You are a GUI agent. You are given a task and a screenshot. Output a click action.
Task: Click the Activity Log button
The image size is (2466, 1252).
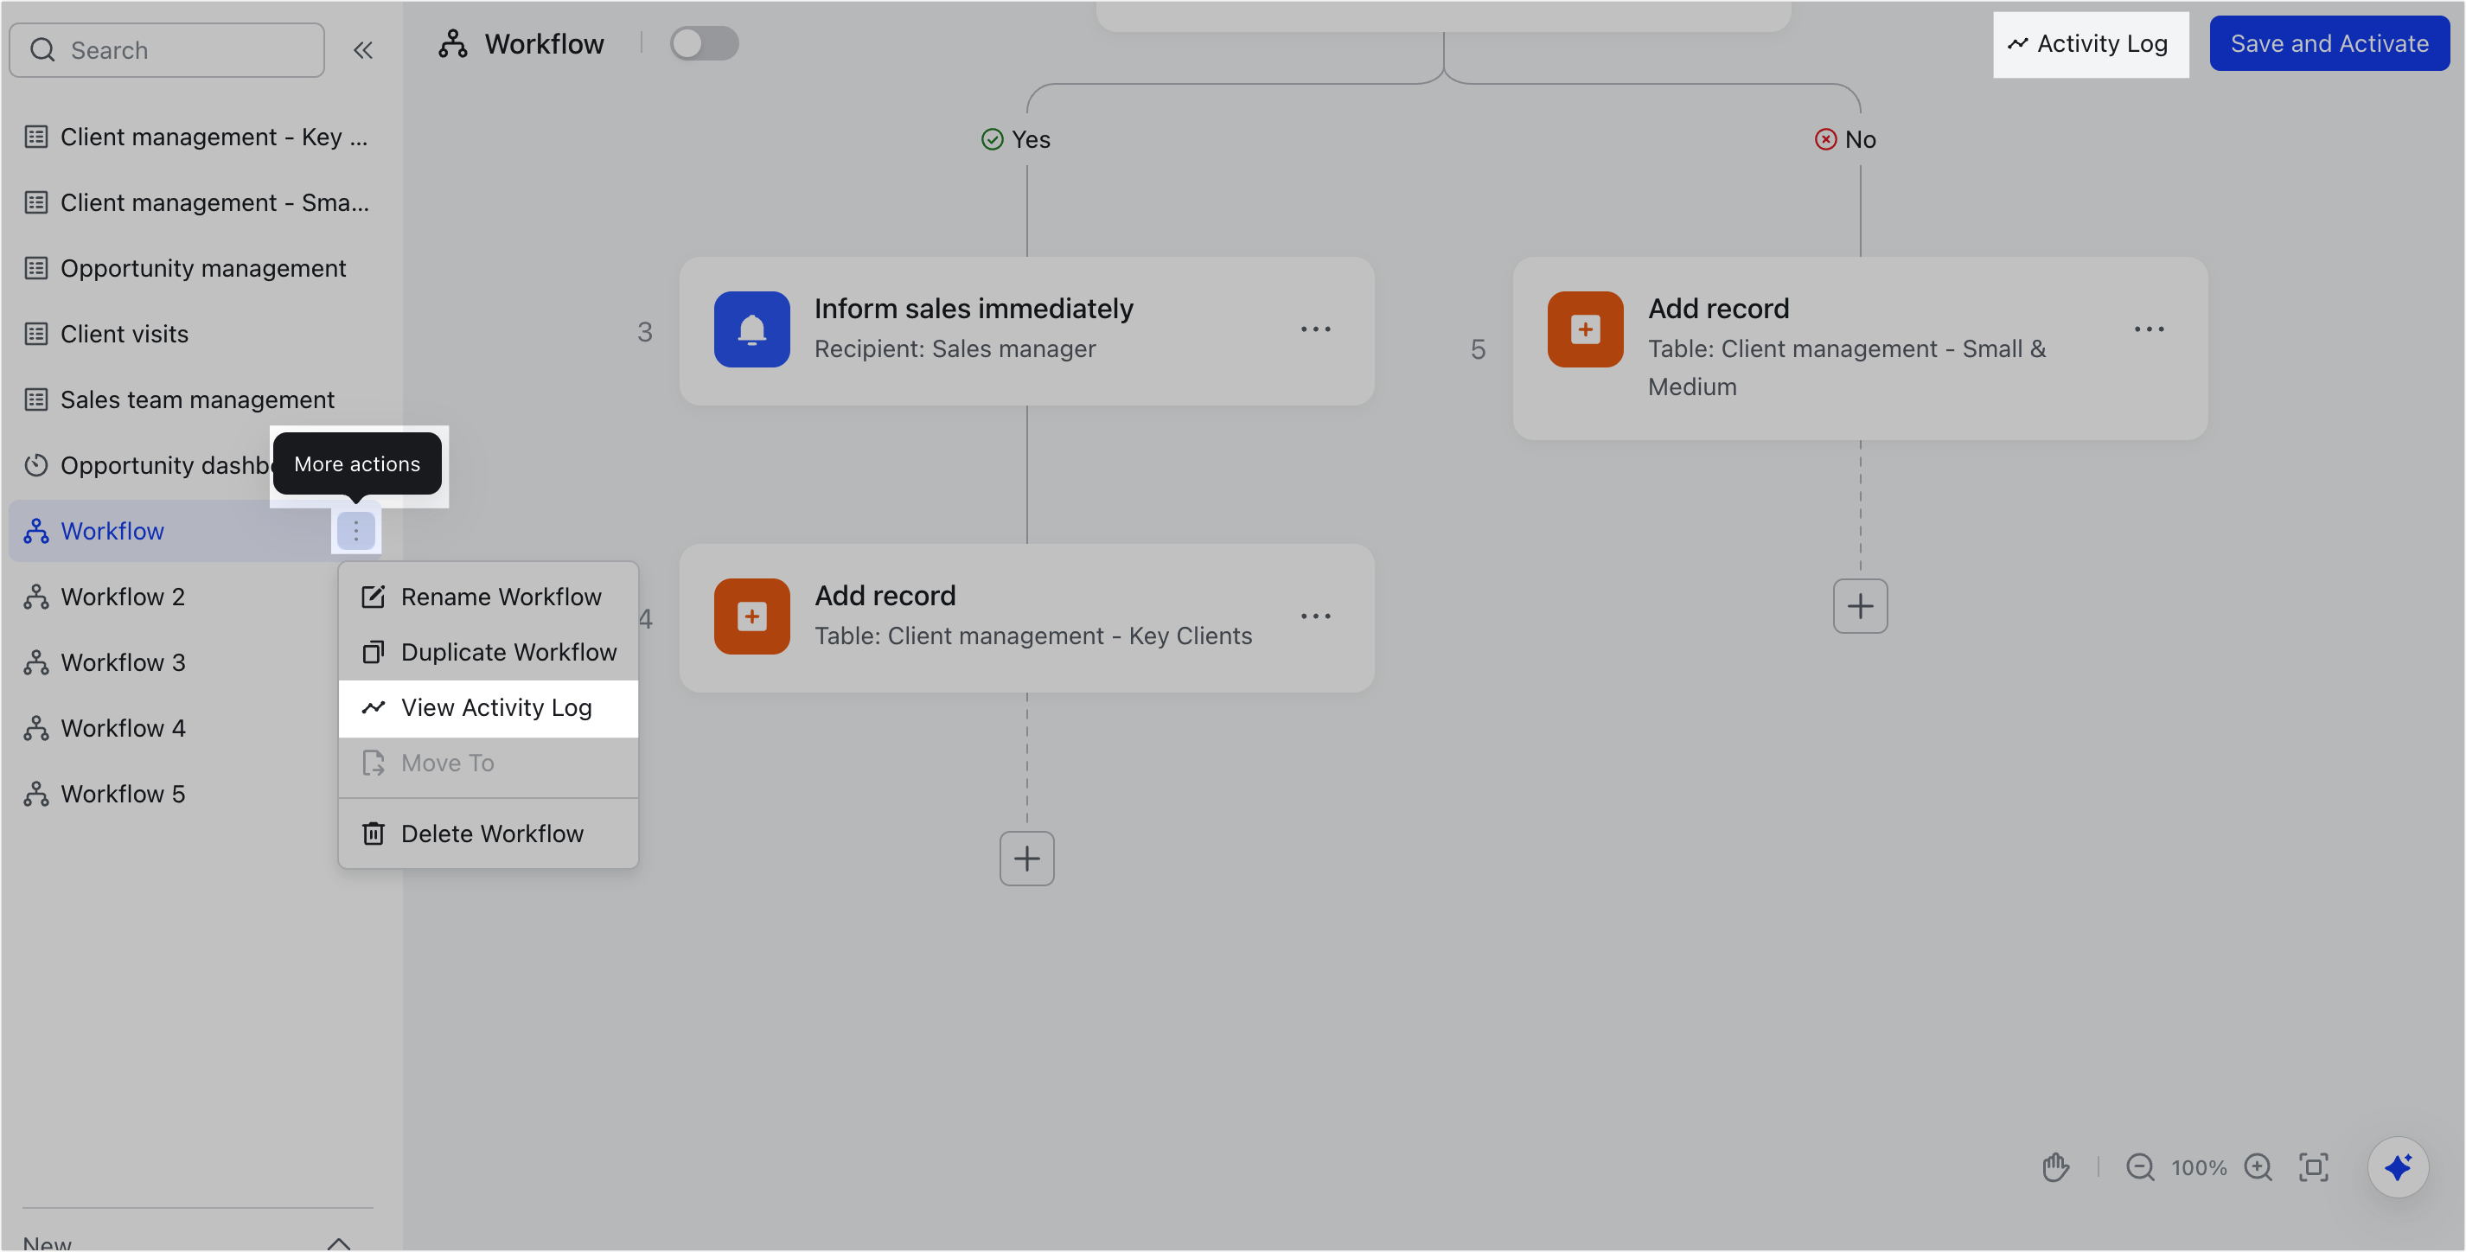[x=2090, y=44]
